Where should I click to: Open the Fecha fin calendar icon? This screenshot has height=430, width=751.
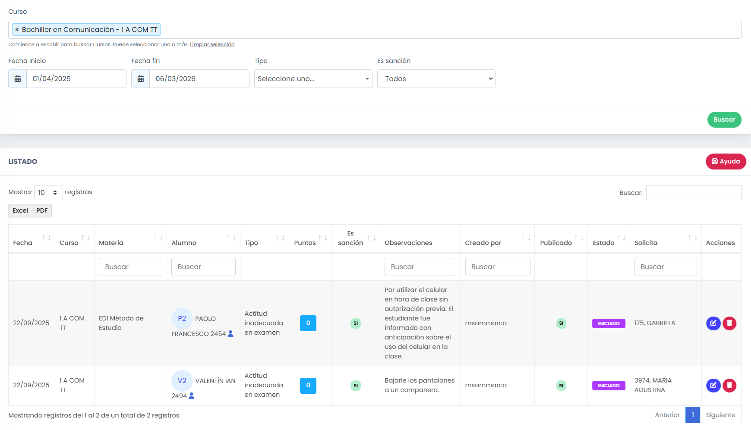pos(141,79)
